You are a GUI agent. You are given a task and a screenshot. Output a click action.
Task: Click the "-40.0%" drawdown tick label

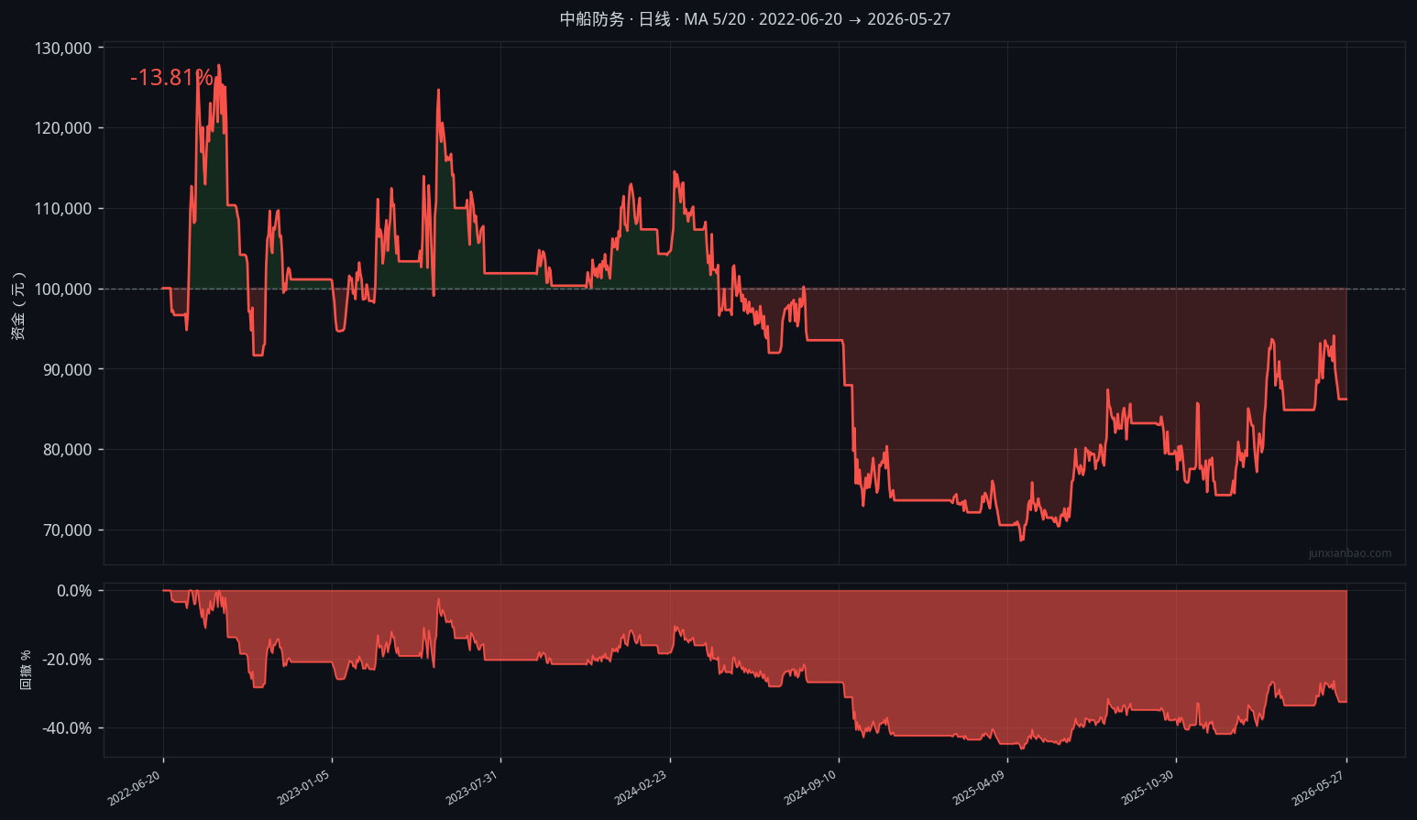(67, 728)
